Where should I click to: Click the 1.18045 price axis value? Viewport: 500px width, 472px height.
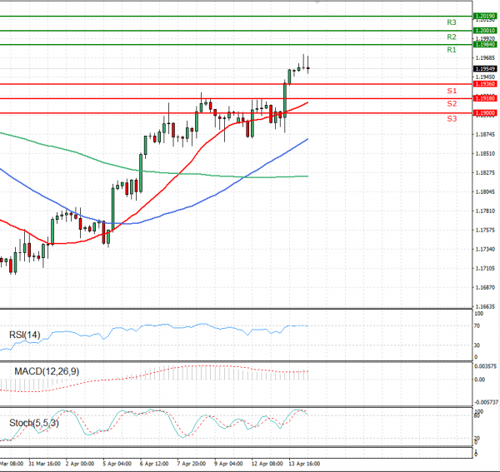(x=485, y=191)
